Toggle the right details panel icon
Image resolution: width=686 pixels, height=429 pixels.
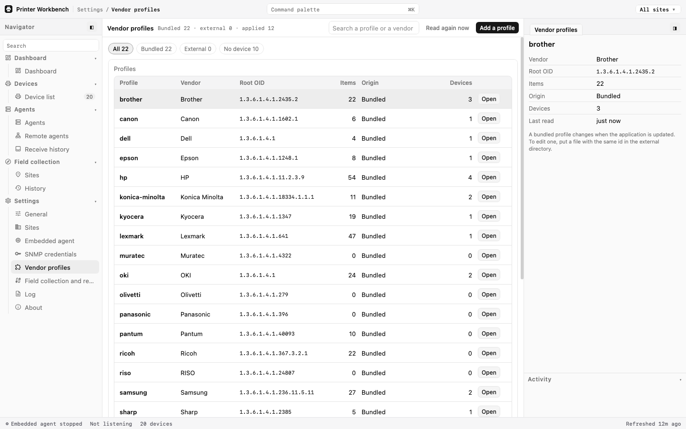tap(675, 29)
